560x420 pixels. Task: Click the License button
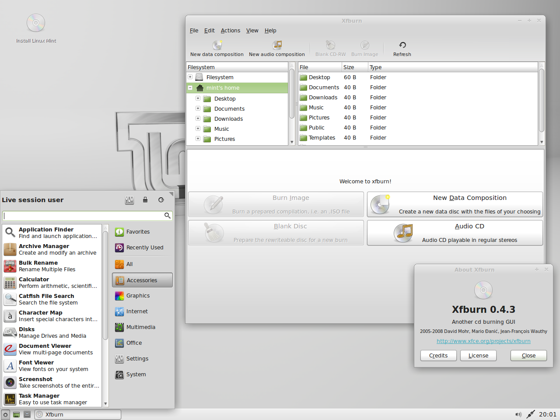click(x=478, y=356)
